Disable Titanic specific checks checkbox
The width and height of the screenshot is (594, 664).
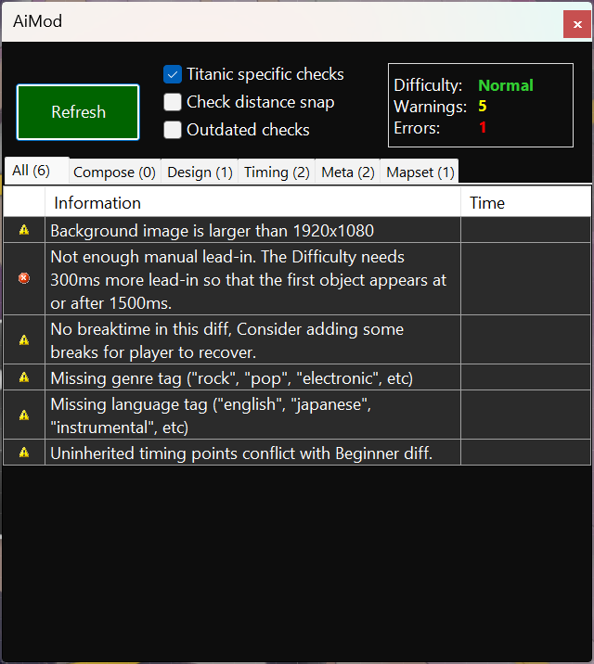click(x=173, y=74)
